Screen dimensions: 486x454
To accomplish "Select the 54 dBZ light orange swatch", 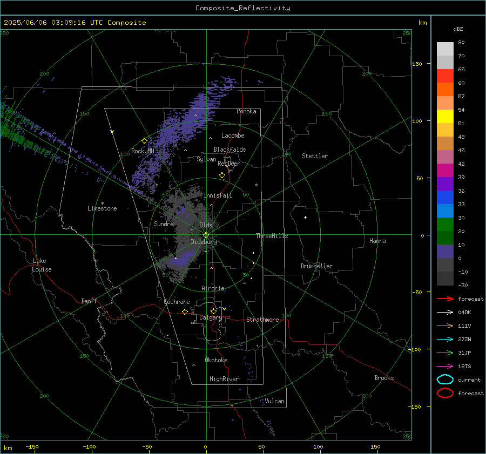I will click(x=445, y=103).
